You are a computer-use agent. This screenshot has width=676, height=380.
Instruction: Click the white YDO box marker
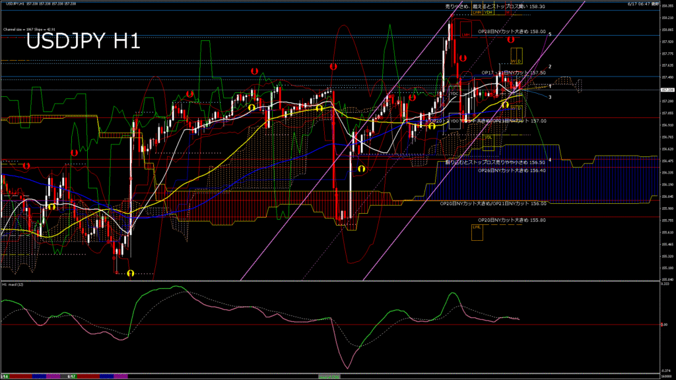pos(455,121)
